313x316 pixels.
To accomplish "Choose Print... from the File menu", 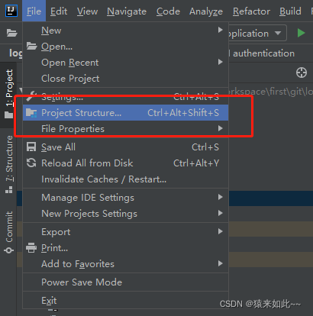I will point(126,248).
